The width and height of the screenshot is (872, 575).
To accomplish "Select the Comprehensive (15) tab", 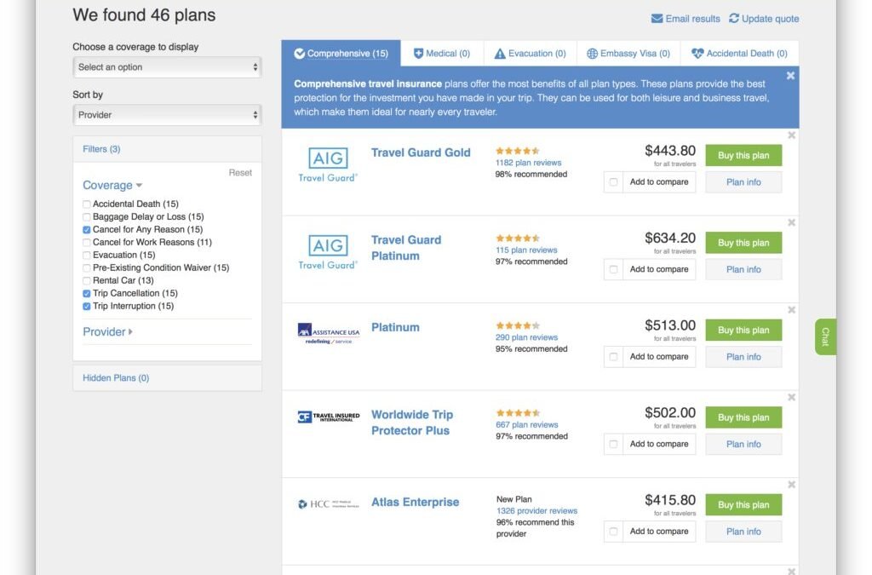I will [341, 54].
